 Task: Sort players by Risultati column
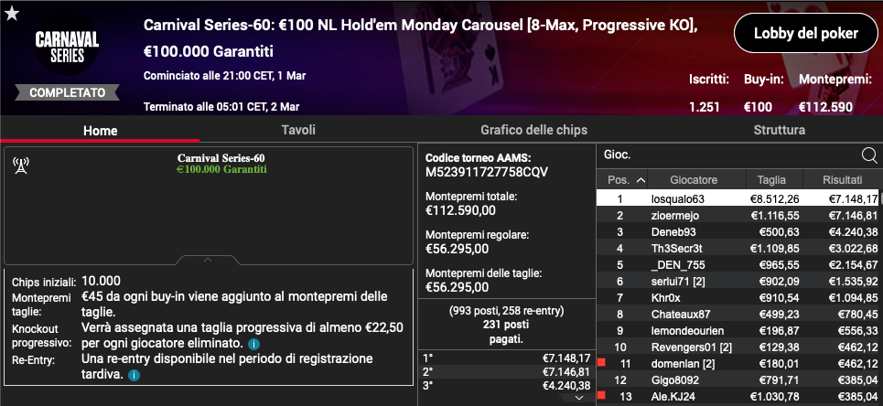pyautogui.click(x=842, y=180)
